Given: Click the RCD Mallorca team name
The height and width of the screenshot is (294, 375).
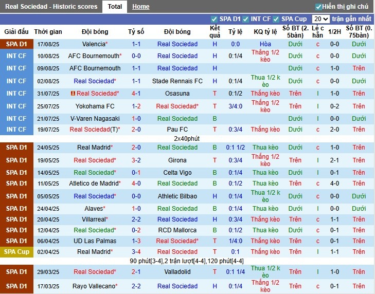Looking at the screenshot, I should click(x=177, y=230).
